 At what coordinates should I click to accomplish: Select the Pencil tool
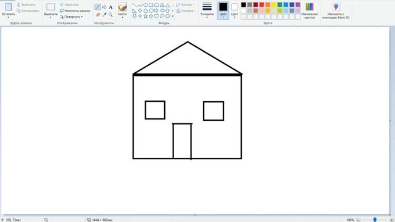pyautogui.click(x=98, y=7)
